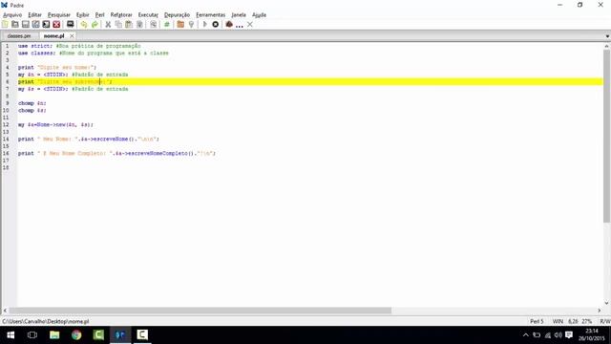
Task: Redo the last undone edit
Action: (95, 24)
